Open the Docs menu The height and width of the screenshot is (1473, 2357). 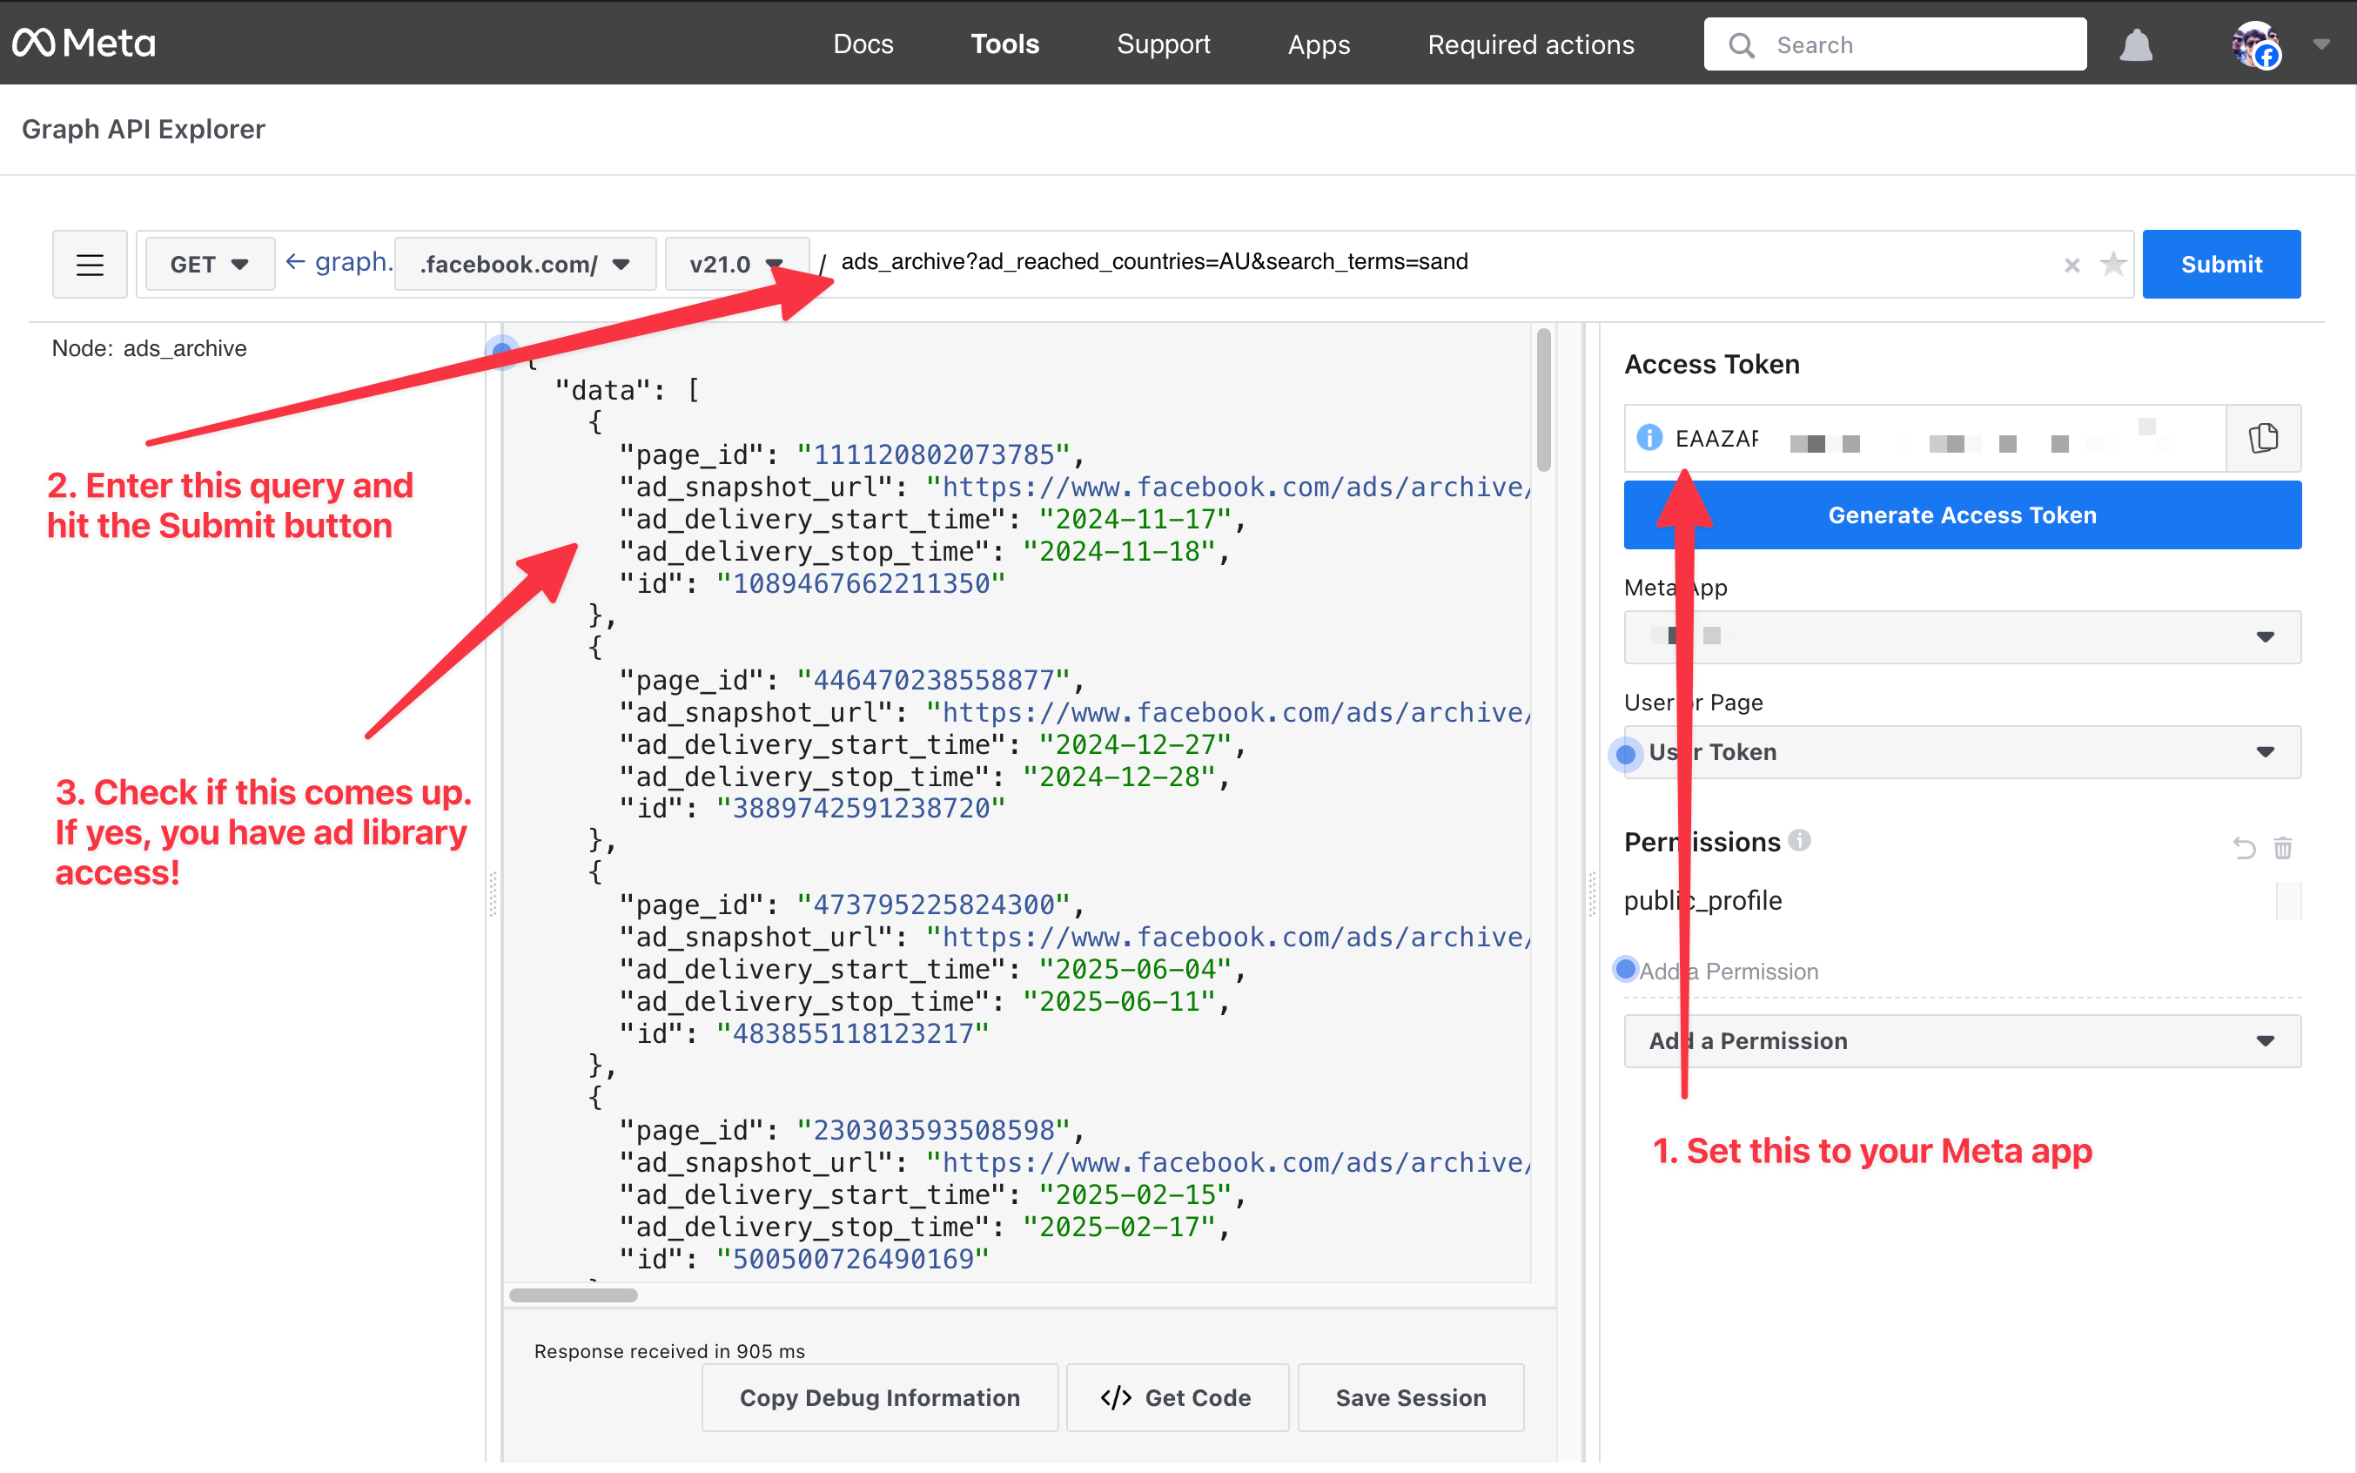tap(863, 44)
